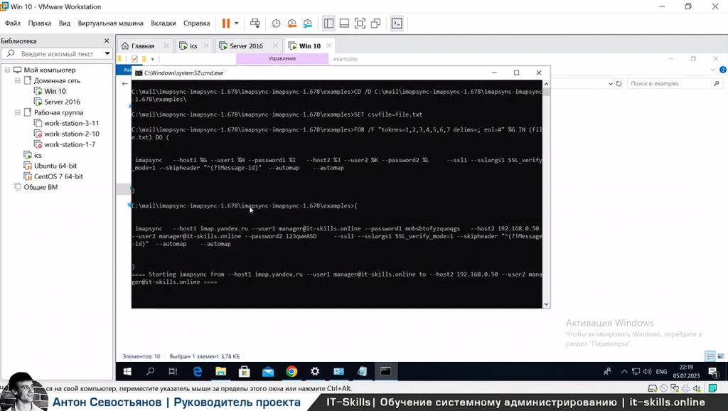Open the Файл menu
The height and width of the screenshot is (411, 728).
13,23
